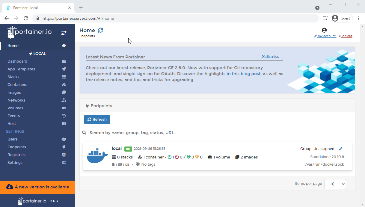The image size is (365, 207).
Task: Open a new browser tab with plus
Action: tap(81, 8)
